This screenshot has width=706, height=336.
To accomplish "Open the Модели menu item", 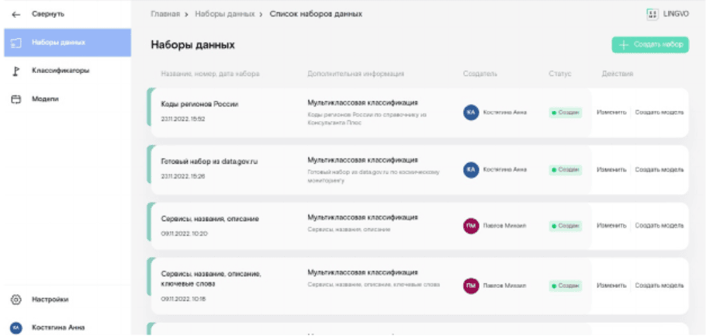I will click(45, 99).
